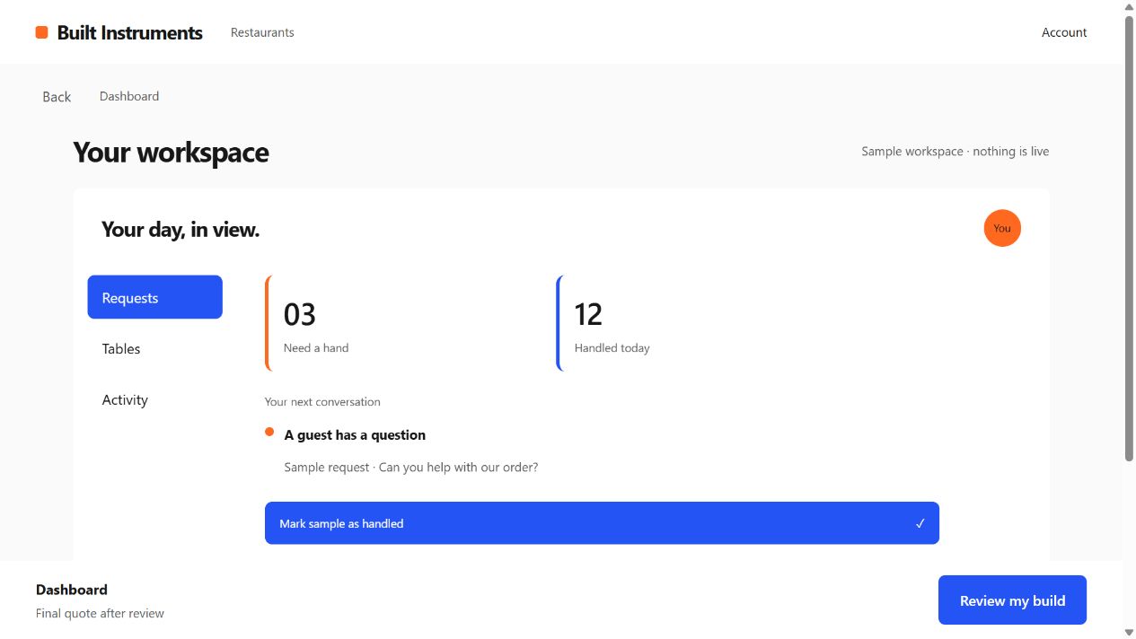
Task: Click the orange Built Instruments logo square
Action: (41, 32)
